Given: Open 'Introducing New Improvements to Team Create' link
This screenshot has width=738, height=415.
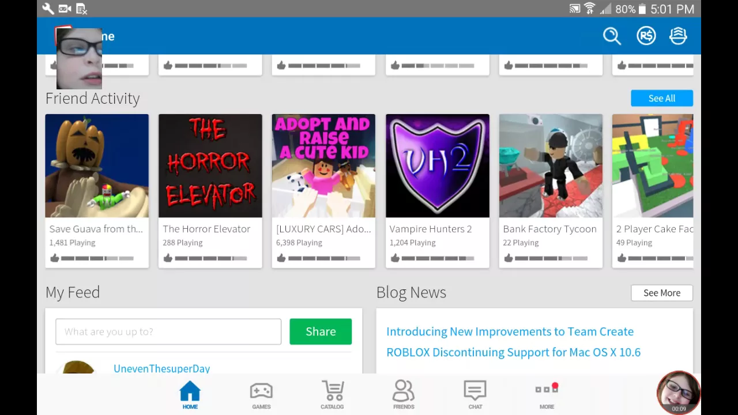Looking at the screenshot, I should point(510,331).
